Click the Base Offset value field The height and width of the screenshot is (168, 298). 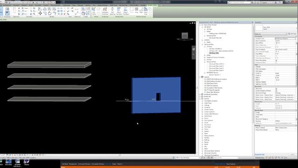pos(285,43)
